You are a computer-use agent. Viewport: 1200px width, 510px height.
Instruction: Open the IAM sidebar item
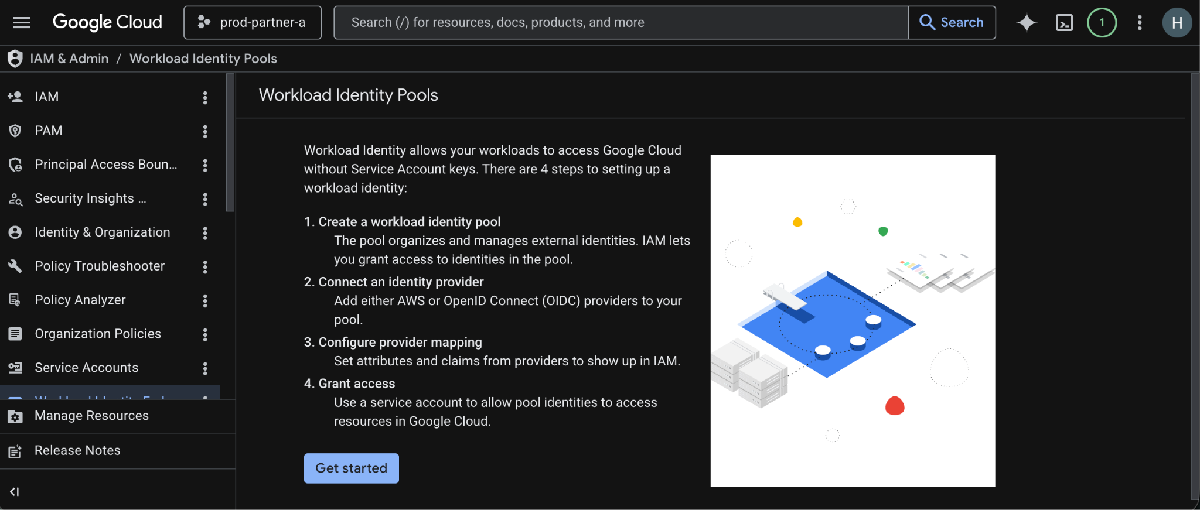tap(110, 97)
